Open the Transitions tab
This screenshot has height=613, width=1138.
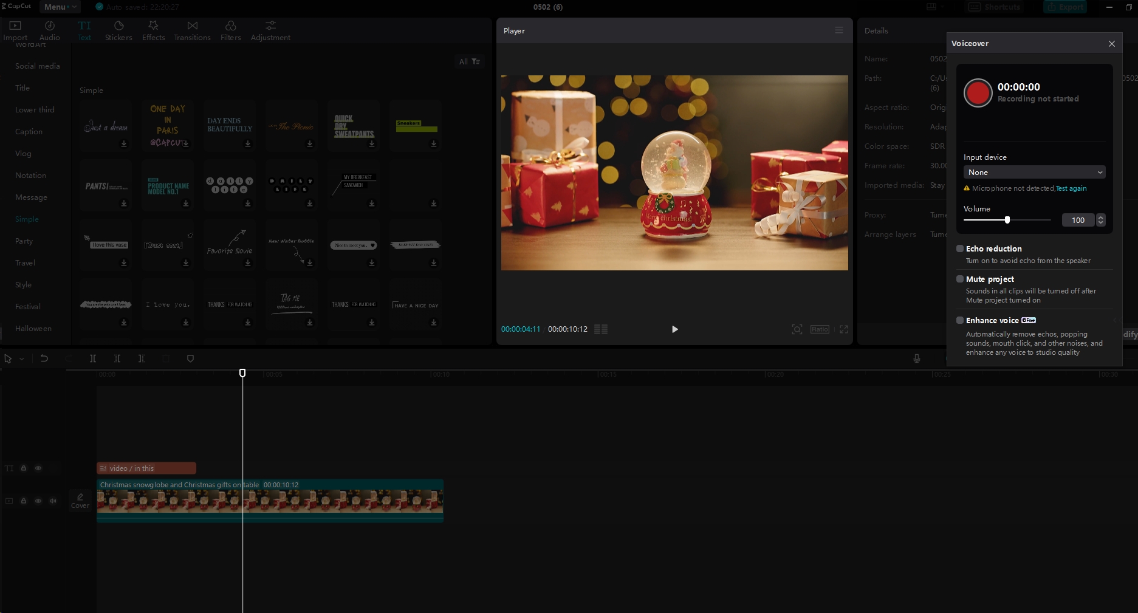(x=192, y=30)
